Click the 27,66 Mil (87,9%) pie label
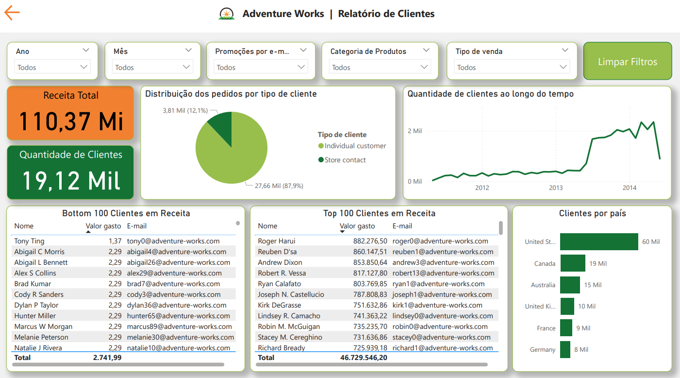Screen dimensions: 680x378 (x=279, y=186)
